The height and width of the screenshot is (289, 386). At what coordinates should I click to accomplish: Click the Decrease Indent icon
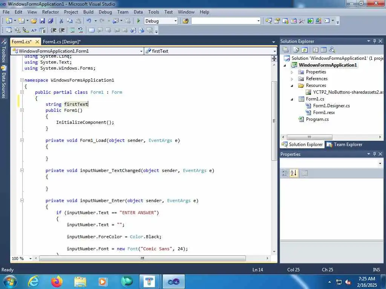(53, 30)
